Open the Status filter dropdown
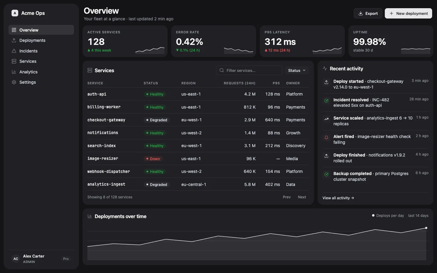Viewport: 437px width, 273px height. 297,70
